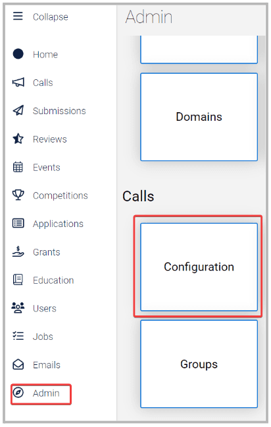Click the Education book icon

[18, 280]
